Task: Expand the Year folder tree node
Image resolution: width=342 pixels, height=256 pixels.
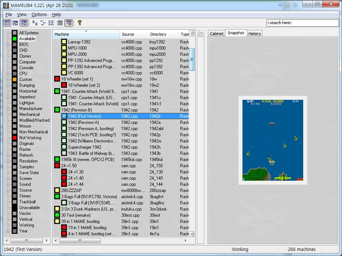Action: coord(8,231)
